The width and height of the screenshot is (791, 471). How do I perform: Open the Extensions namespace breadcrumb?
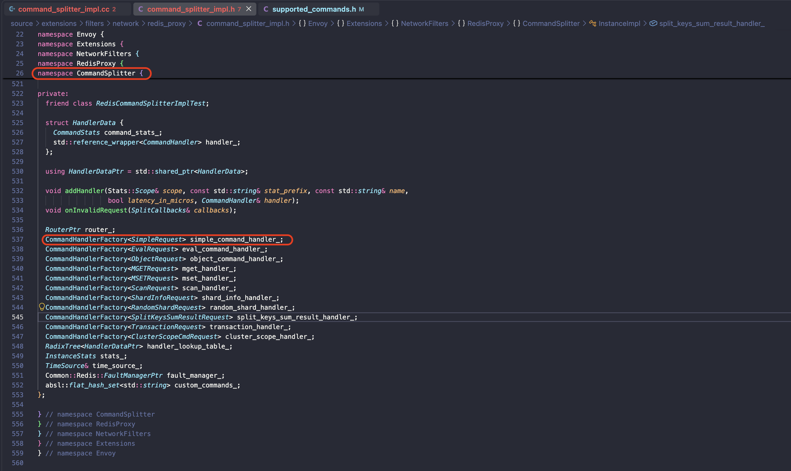364,23
